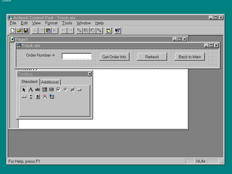Screen dimensions: 232x174
Task: Click the Open file toolbar icon
Action: coord(19,30)
